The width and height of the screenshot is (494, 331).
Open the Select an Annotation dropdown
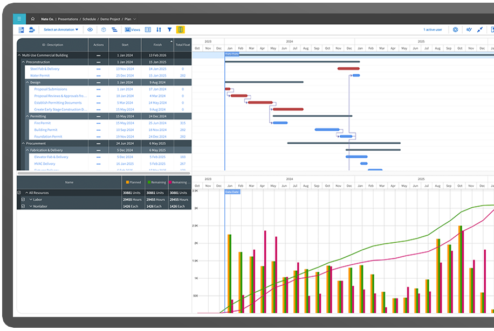(x=61, y=30)
